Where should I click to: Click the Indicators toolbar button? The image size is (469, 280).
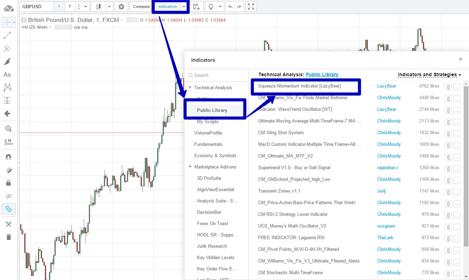pos(168,7)
